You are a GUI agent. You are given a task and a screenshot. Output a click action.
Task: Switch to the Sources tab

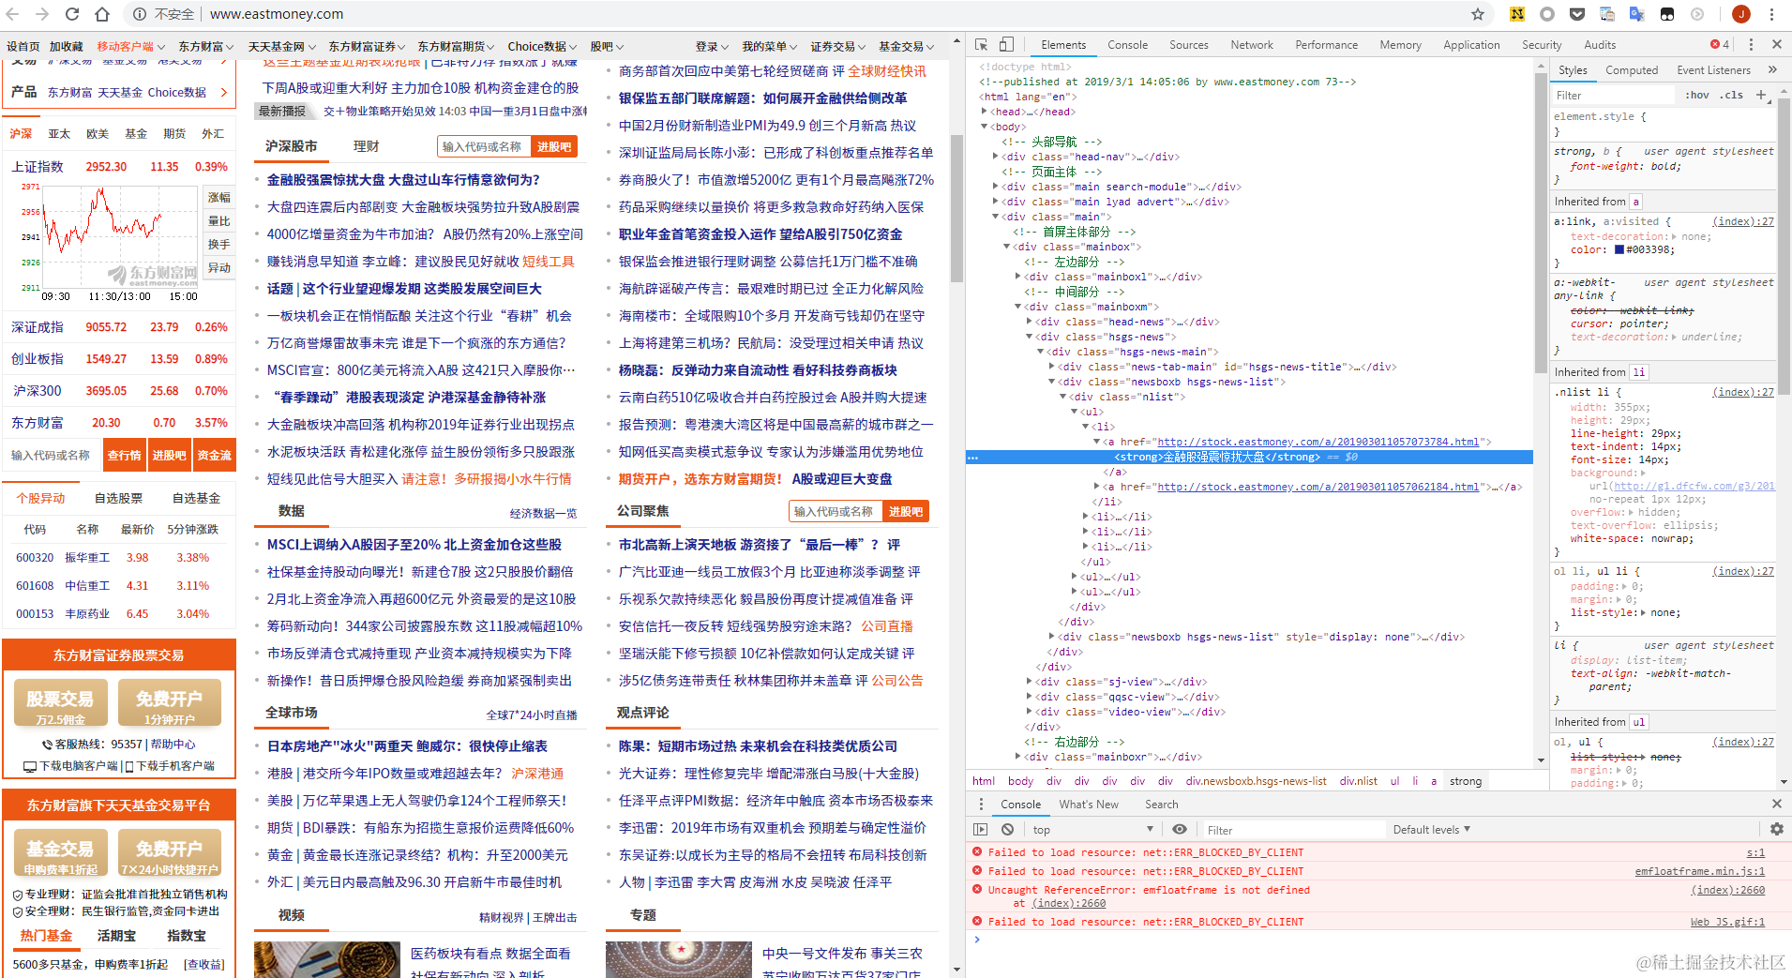[1188, 45]
